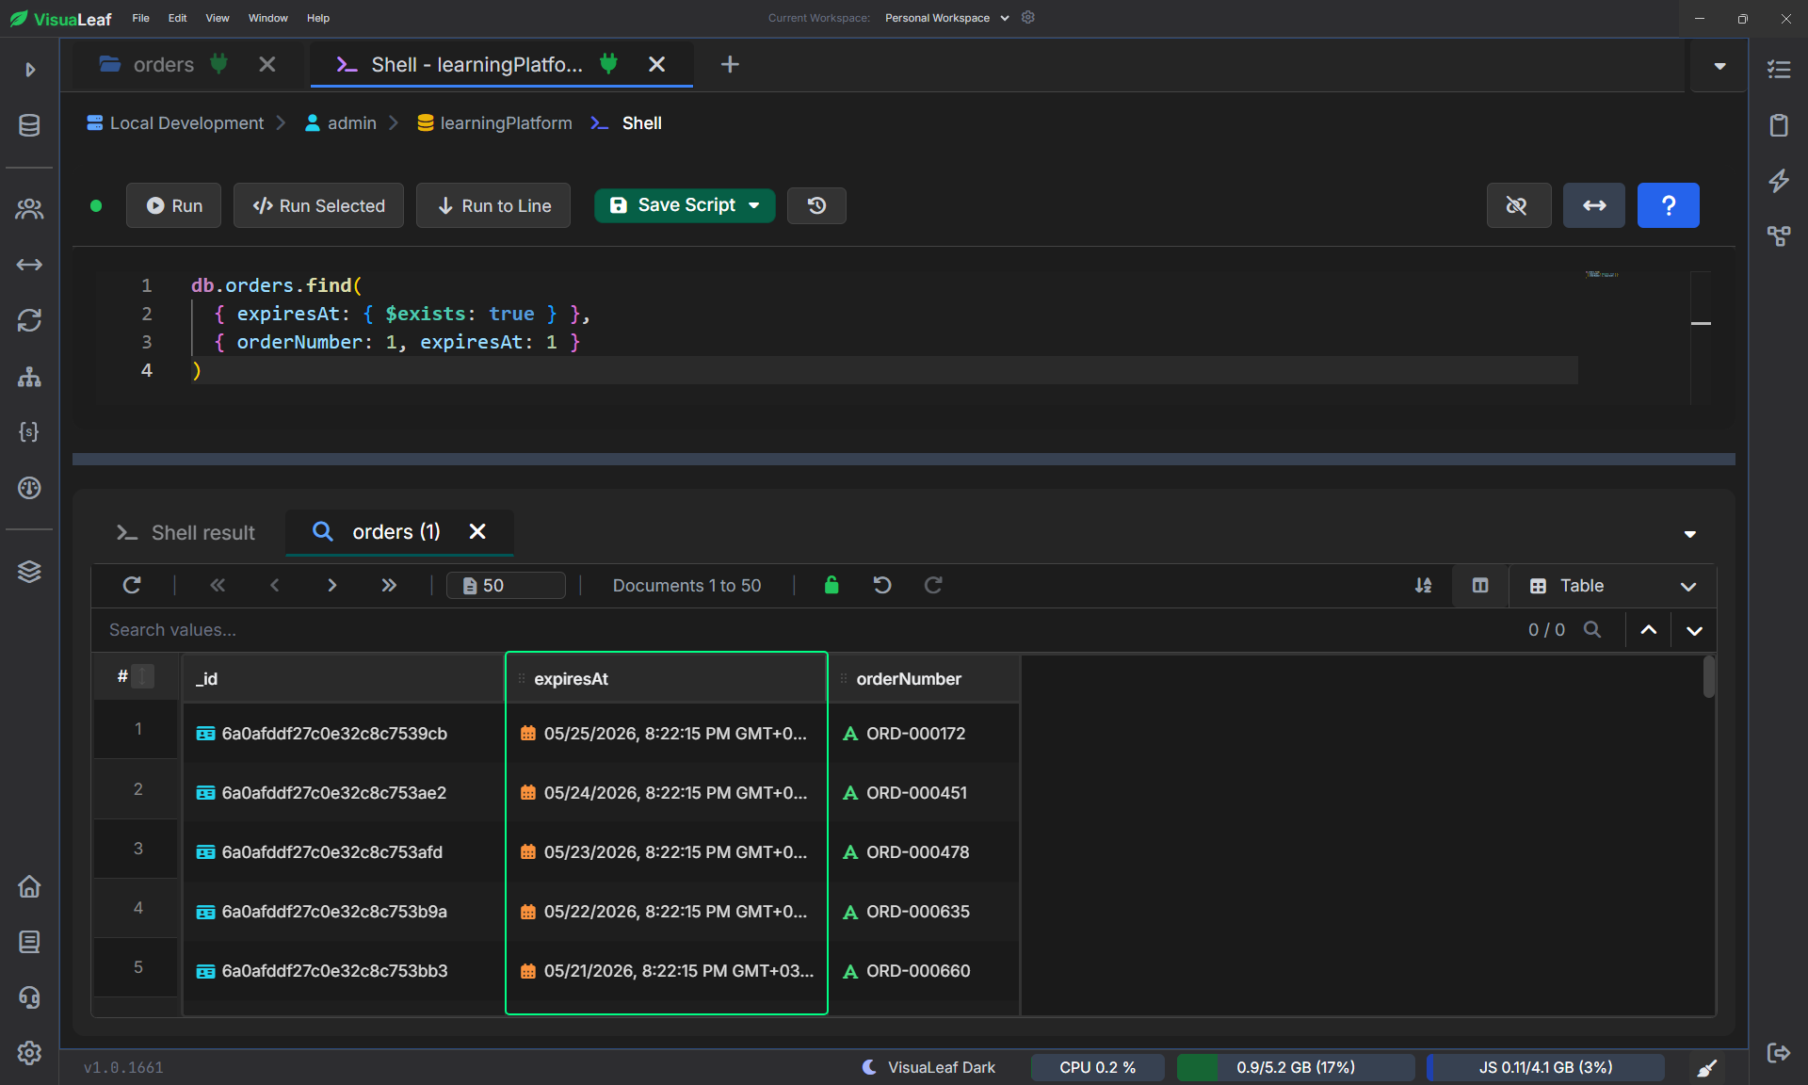Open the support headset sidebar icon
This screenshot has width=1808, height=1085.
point(29,997)
